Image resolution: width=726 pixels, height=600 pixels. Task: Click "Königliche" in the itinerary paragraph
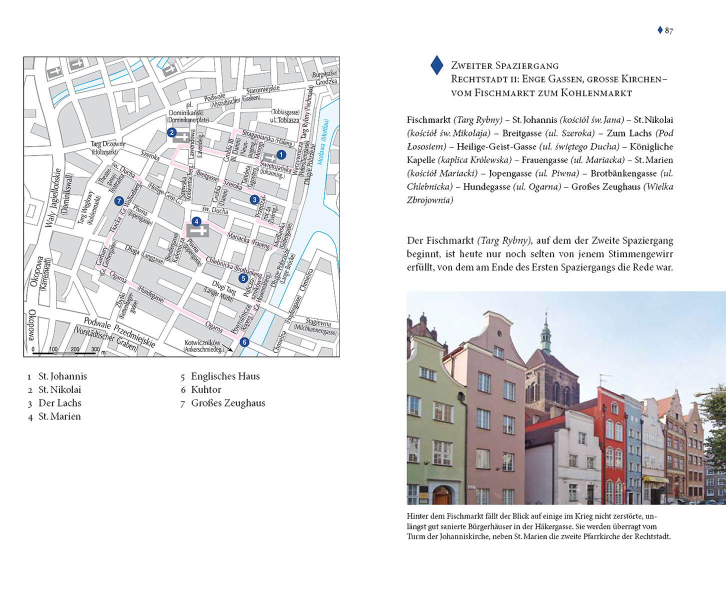tap(651, 146)
